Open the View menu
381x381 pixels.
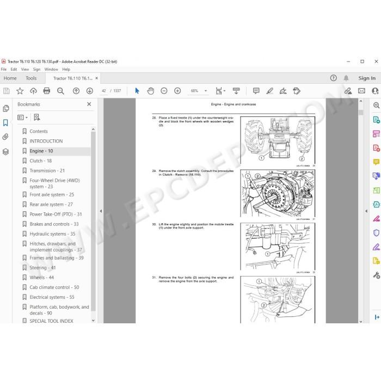[25, 69]
